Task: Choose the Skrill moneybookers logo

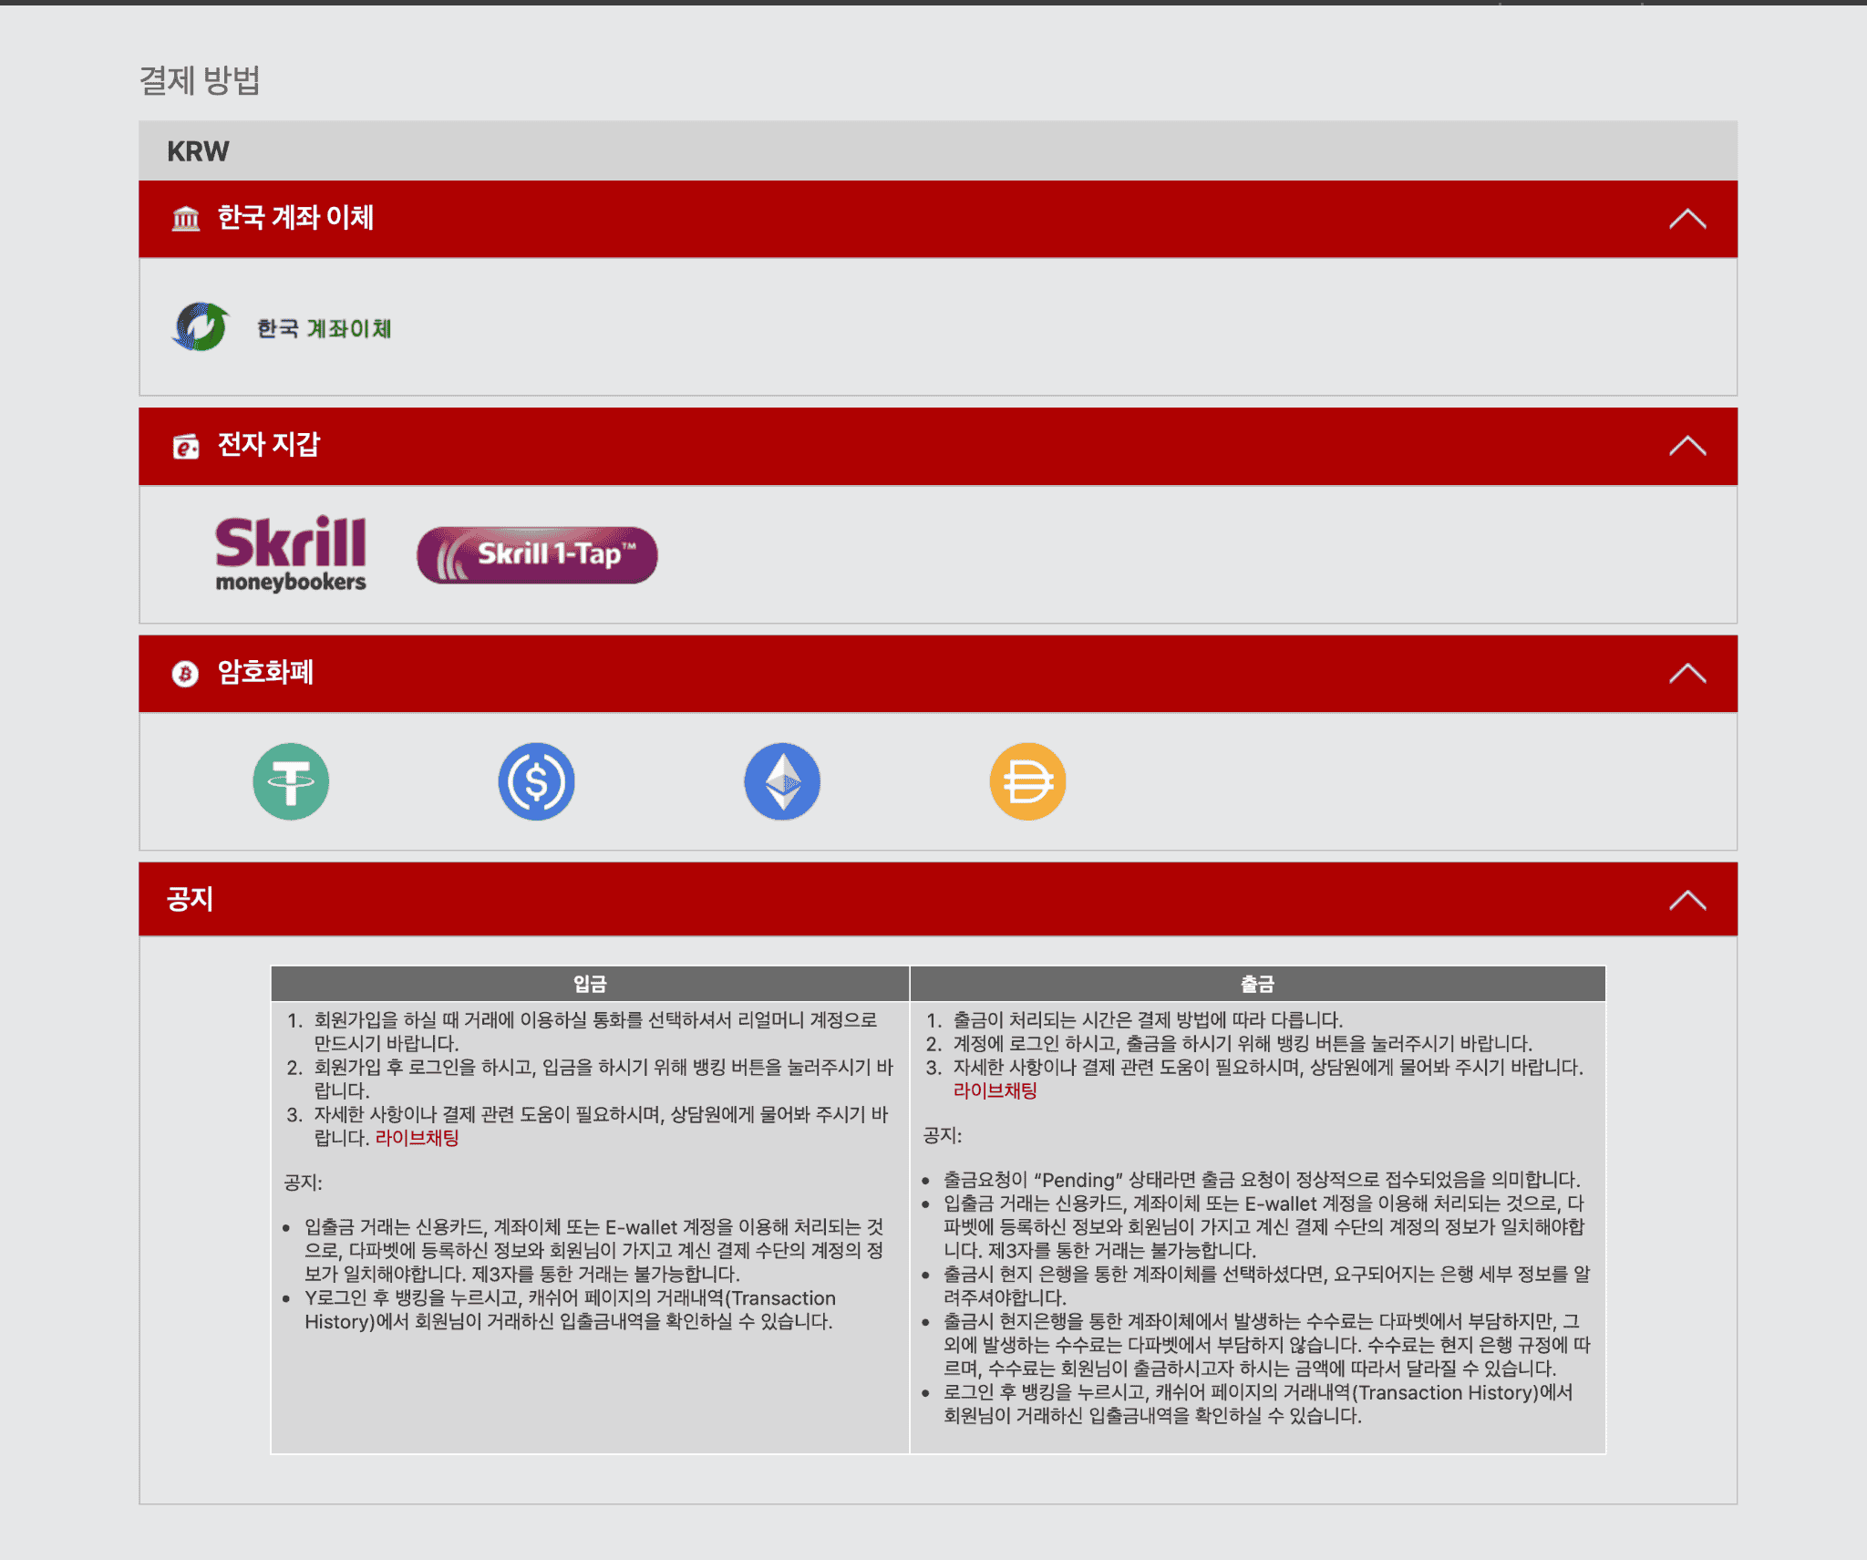Action: pyautogui.click(x=291, y=554)
